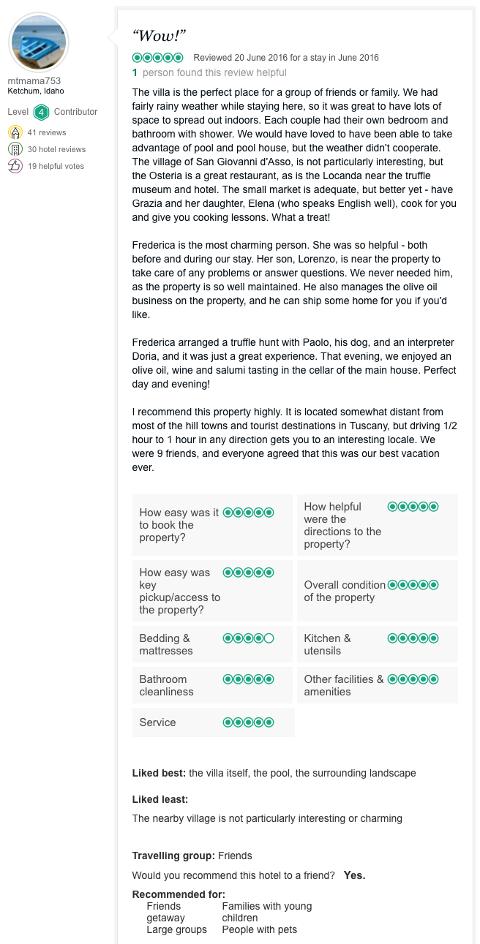
Task: Click the booking ease bubble rating
Action: pos(248,513)
